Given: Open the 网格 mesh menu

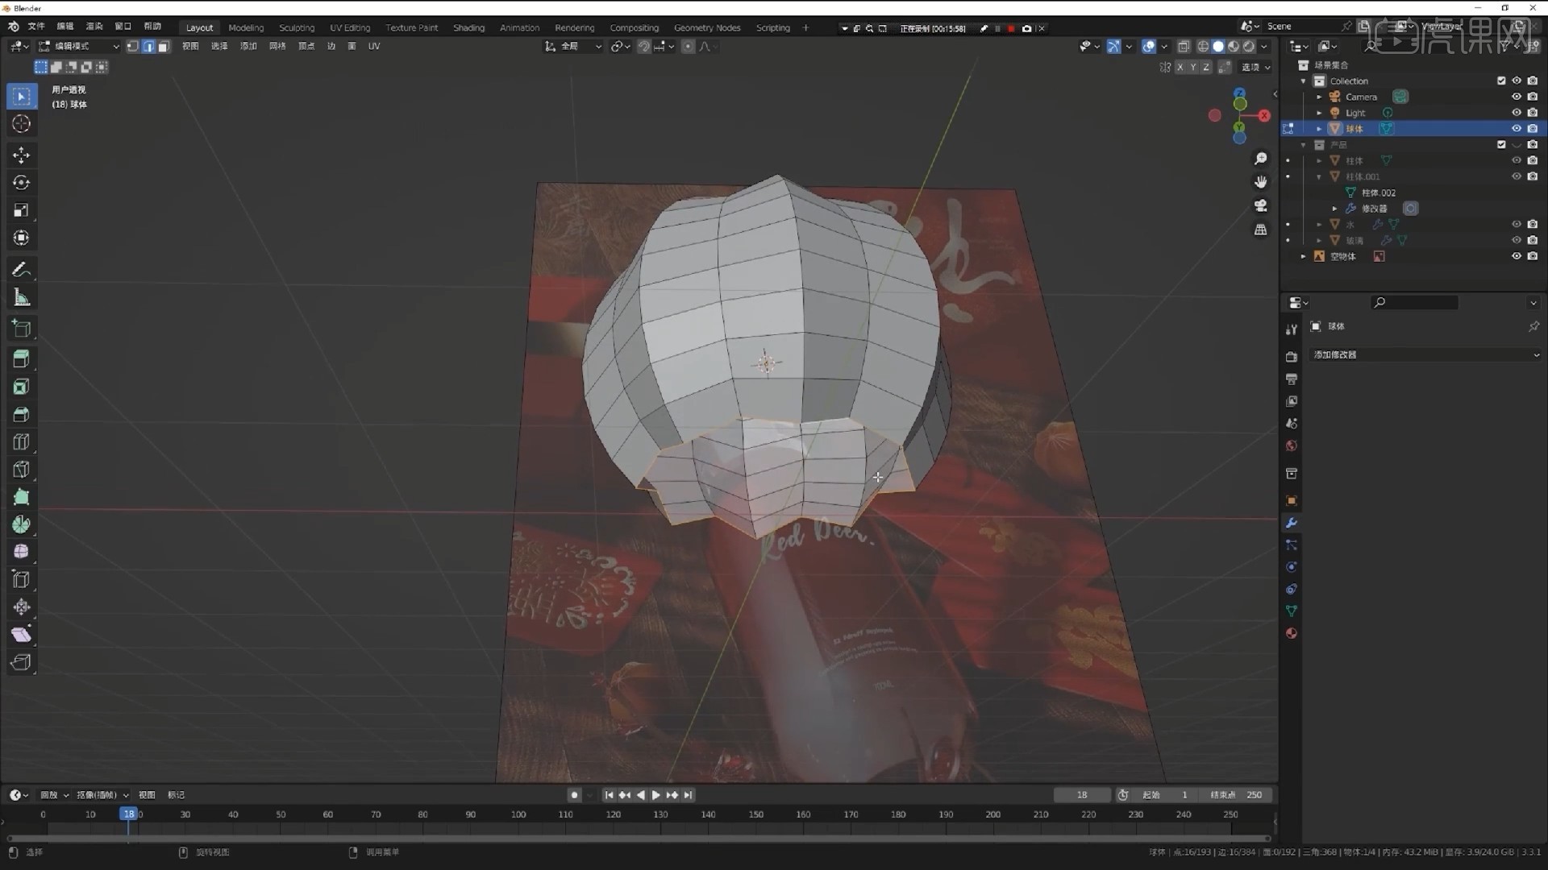Looking at the screenshot, I should (277, 47).
